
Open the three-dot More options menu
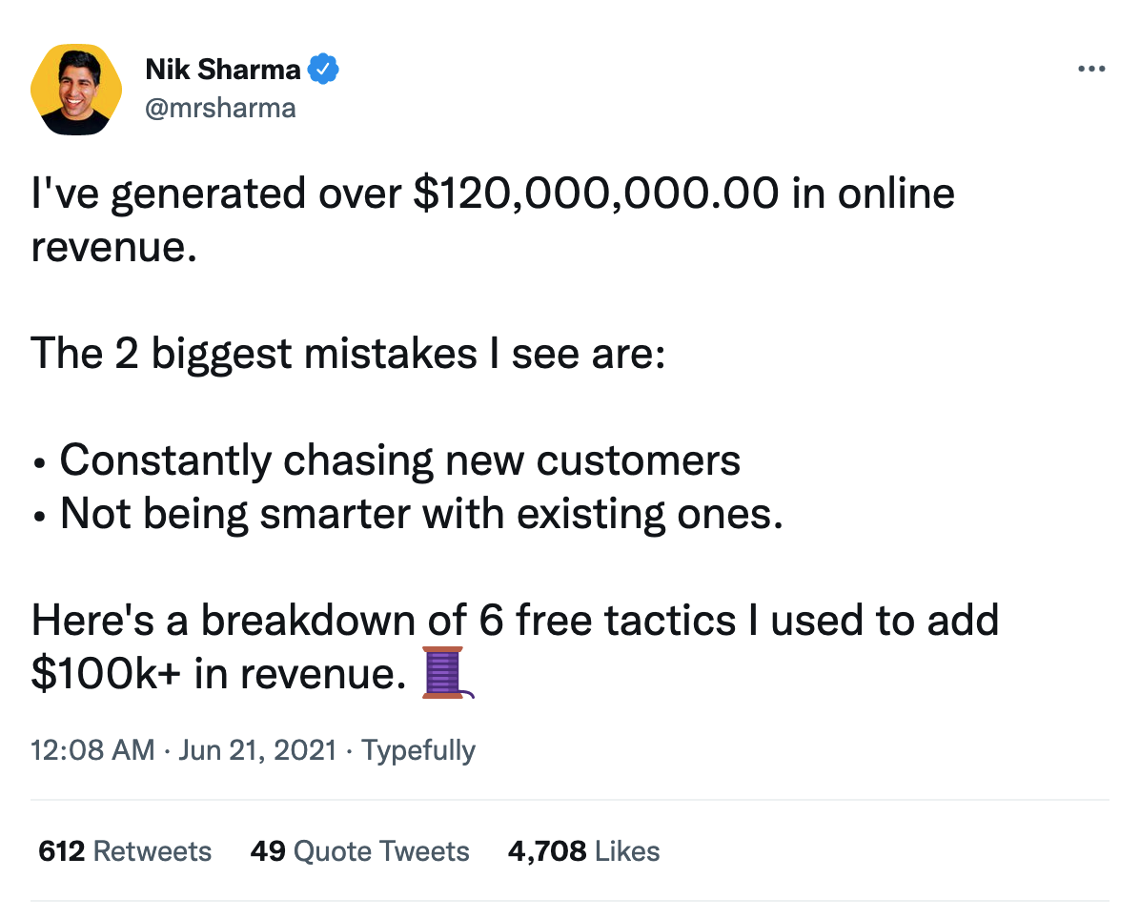(x=1089, y=70)
